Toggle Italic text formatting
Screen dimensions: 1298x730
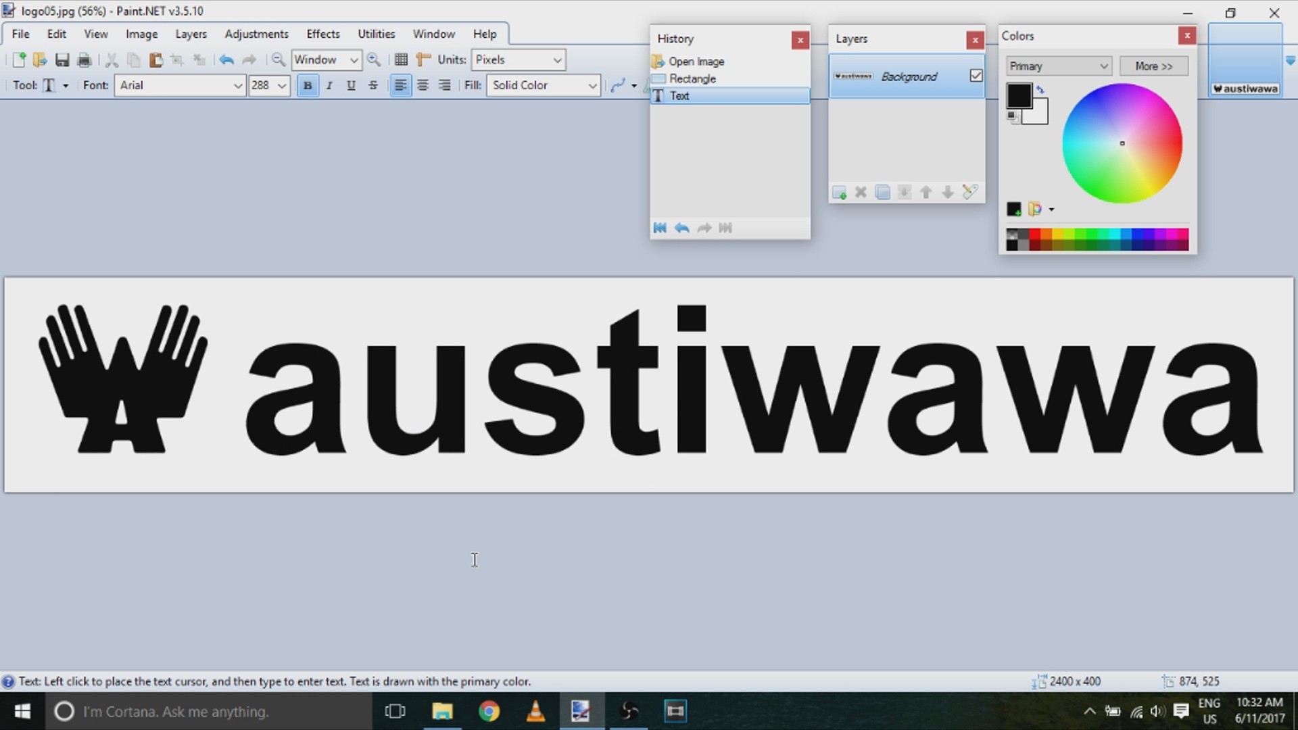(329, 85)
